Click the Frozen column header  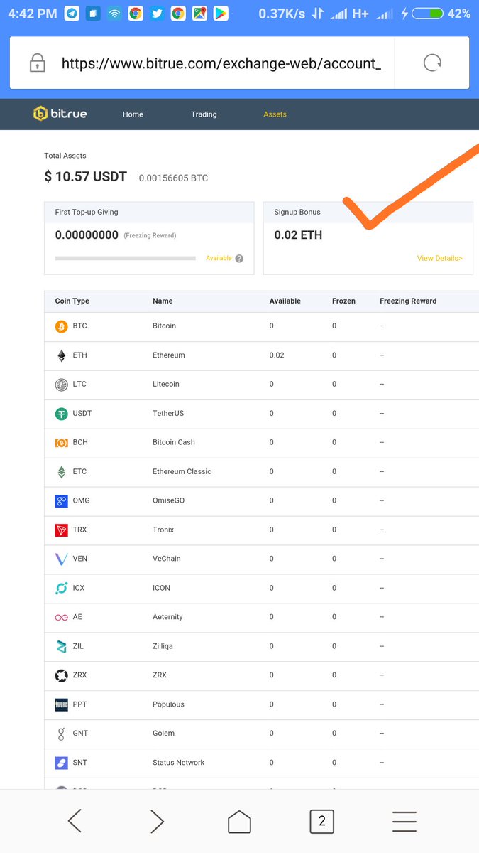click(x=343, y=301)
